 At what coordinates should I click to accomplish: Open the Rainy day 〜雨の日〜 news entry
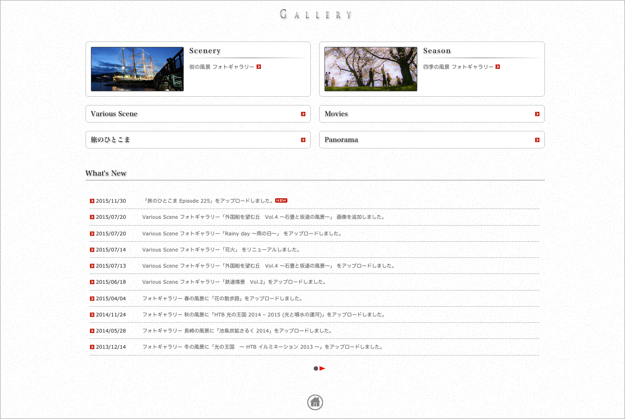241,233
